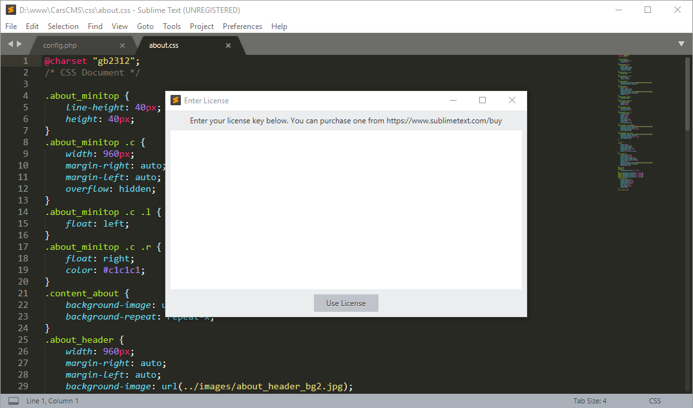693x408 pixels.
Task: Click the .content_about selector line
Action: coord(87,294)
